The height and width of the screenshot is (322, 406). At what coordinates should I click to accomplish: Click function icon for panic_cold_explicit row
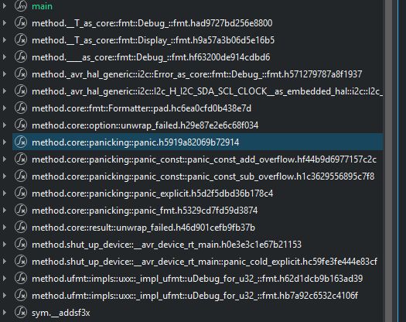click(21, 262)
